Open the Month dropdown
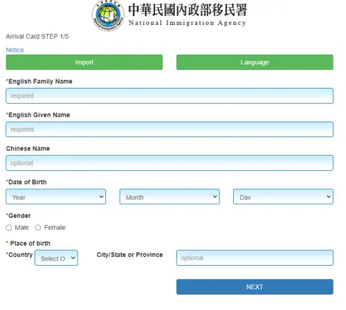The height and width of the screenshot is (310, 346). coord(170,197)
